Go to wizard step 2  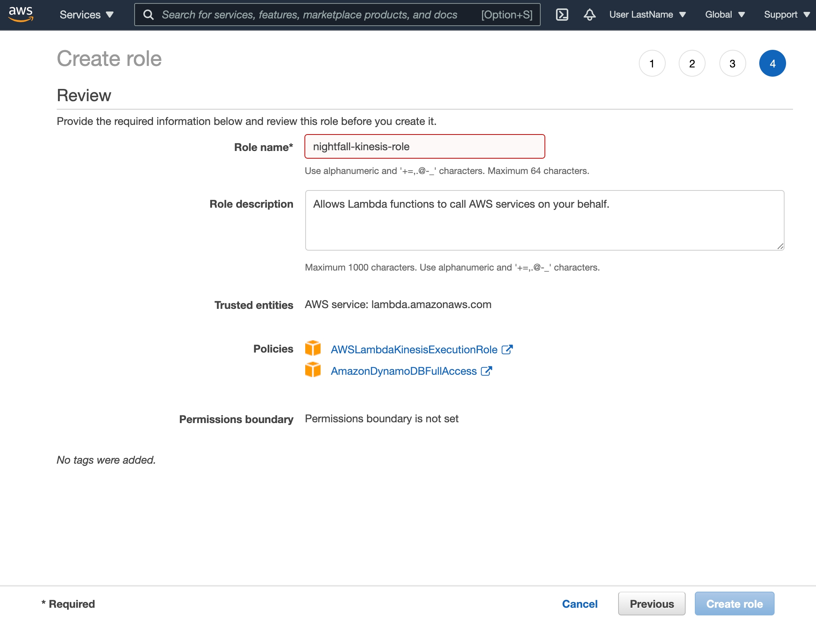[692, 63]
